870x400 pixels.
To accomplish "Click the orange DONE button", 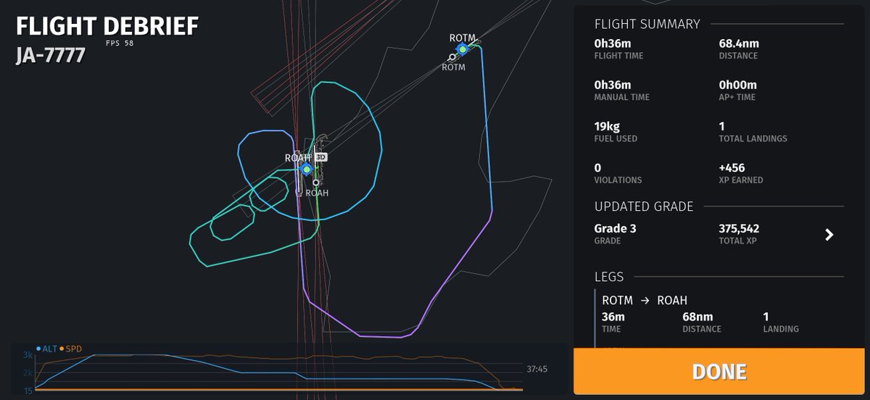I will (719, 372).
